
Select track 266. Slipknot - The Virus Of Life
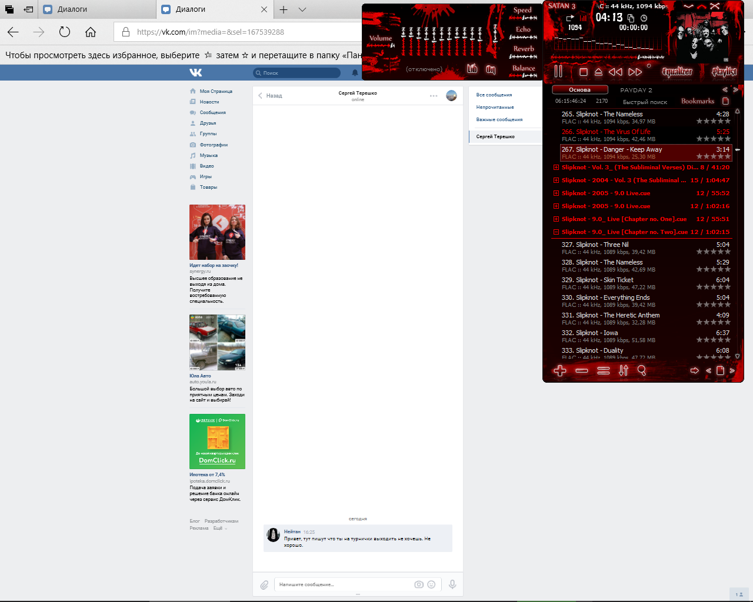pos(645,135)
